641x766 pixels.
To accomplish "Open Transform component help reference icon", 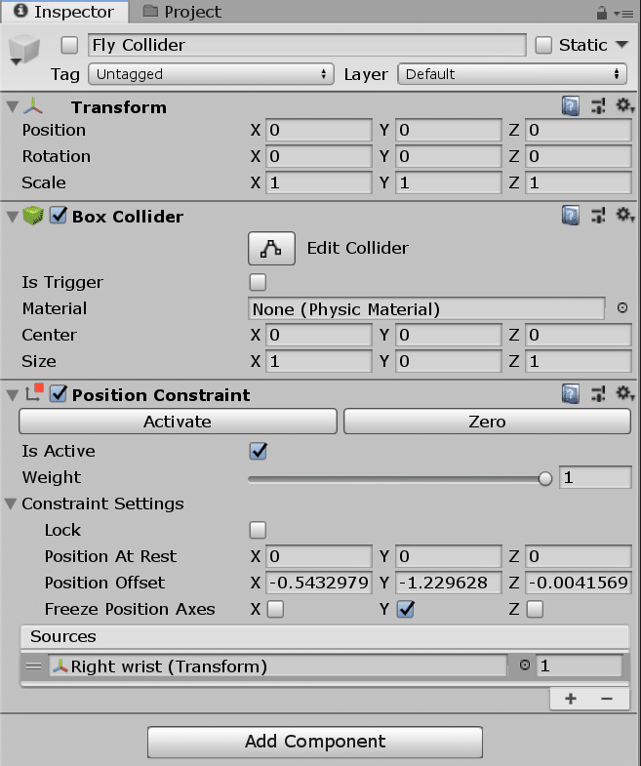I will point(571,106).
